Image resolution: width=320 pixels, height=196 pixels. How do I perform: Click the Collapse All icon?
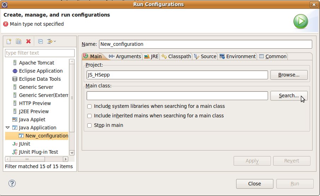tap(40, 42)
